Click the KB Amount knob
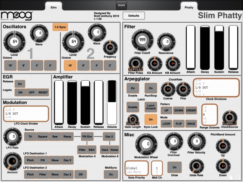 (173, 64)
